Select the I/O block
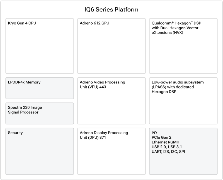This screenshot has width=223, height=180. (183, 151)
